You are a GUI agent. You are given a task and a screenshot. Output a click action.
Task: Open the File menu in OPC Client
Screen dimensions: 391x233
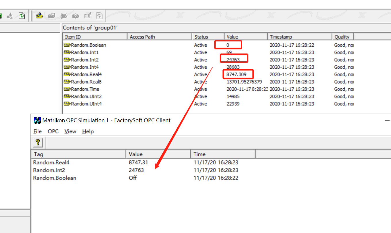pos(37,131)
